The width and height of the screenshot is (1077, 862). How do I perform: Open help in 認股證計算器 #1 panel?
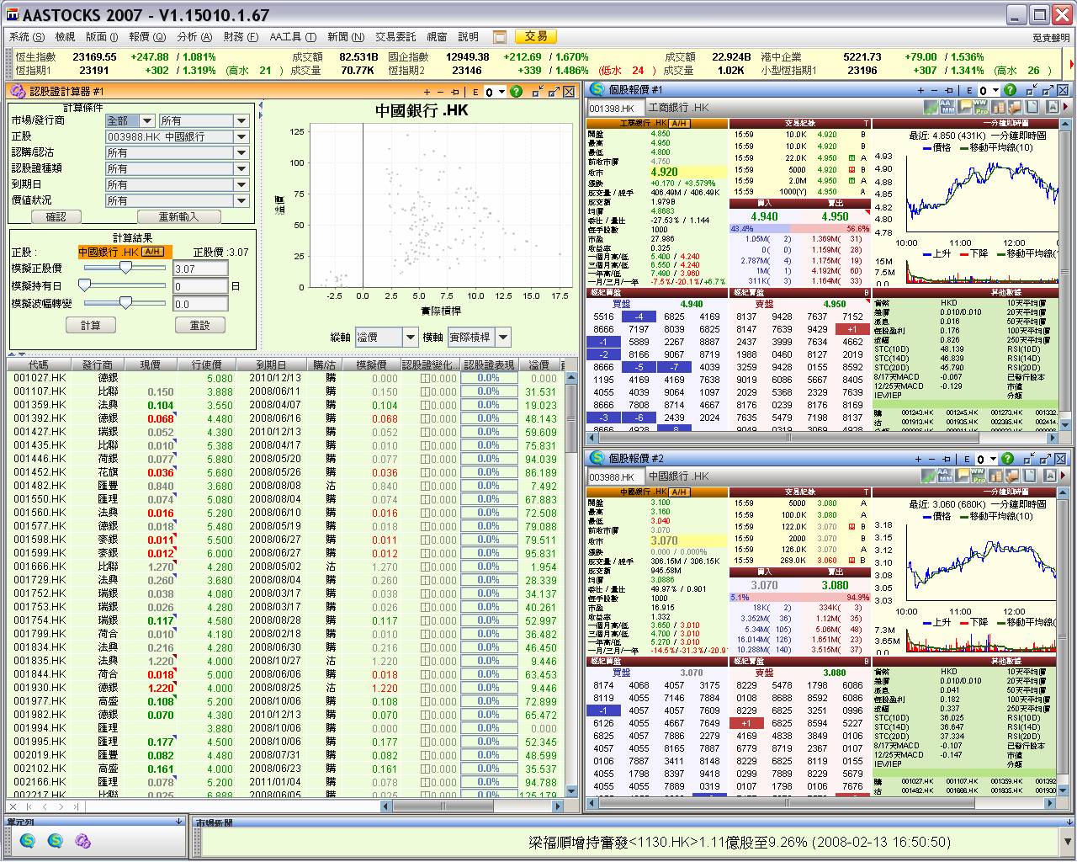[x=516, y=92]
